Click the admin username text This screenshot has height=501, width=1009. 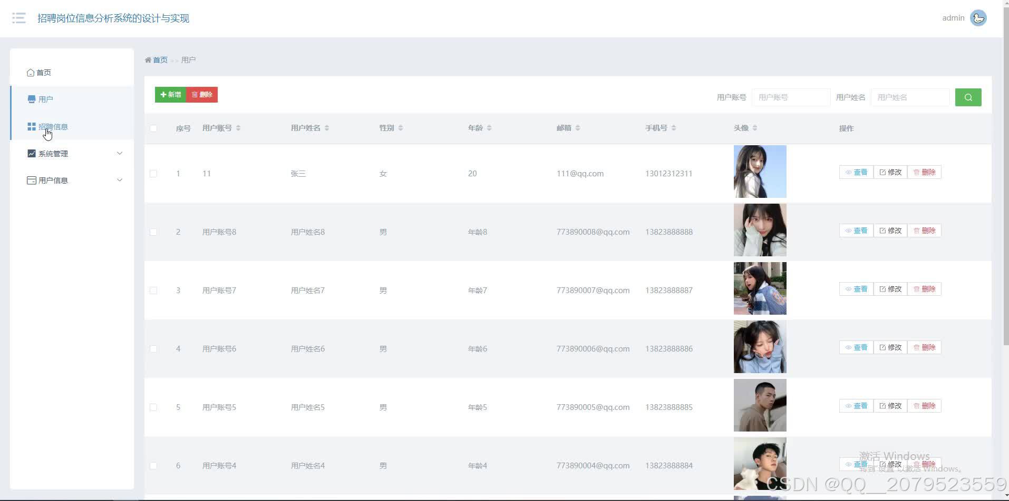pos(953,18)
